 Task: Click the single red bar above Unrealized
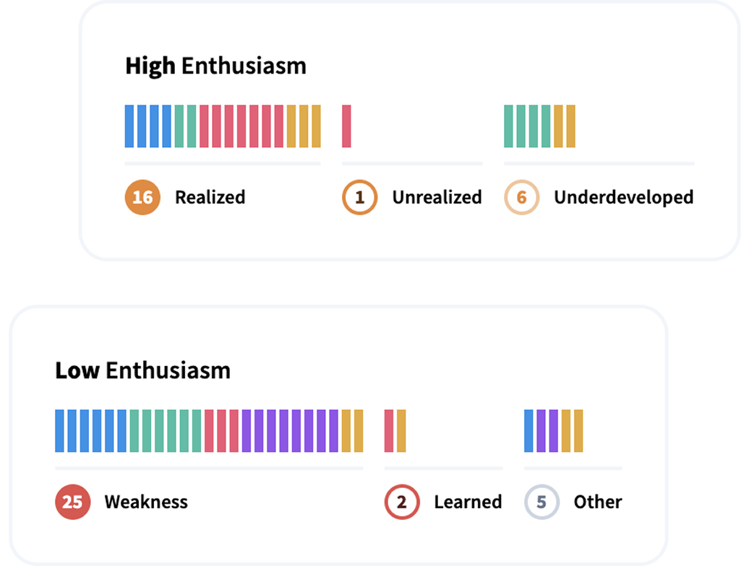pos(346,126)
